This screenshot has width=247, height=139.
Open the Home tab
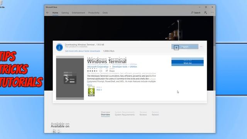[x=55, y=13]
